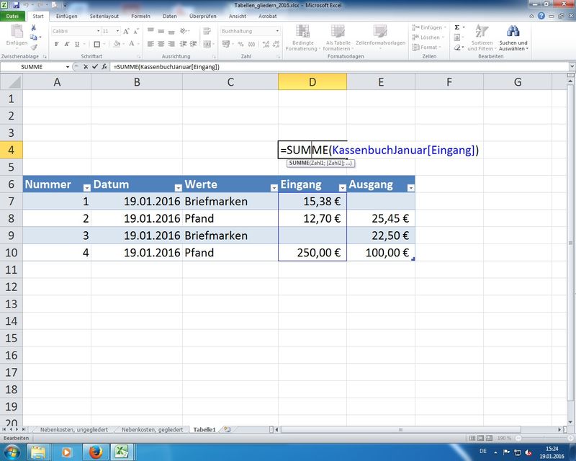Open filter dropdown for Werte column
The image size is (576, 461).
pyautogui.click(x=273, y=186)
